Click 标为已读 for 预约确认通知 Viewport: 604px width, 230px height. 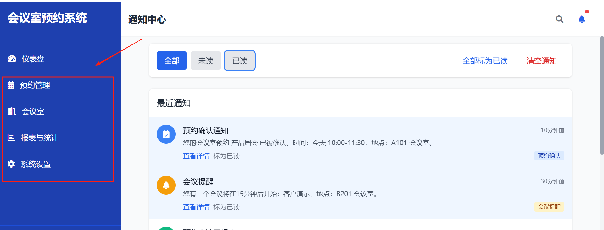click(x=226, y=156)
